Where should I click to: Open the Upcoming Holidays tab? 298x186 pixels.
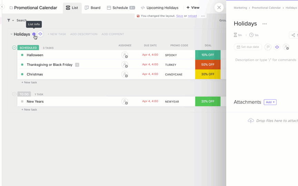coord(159,8)
